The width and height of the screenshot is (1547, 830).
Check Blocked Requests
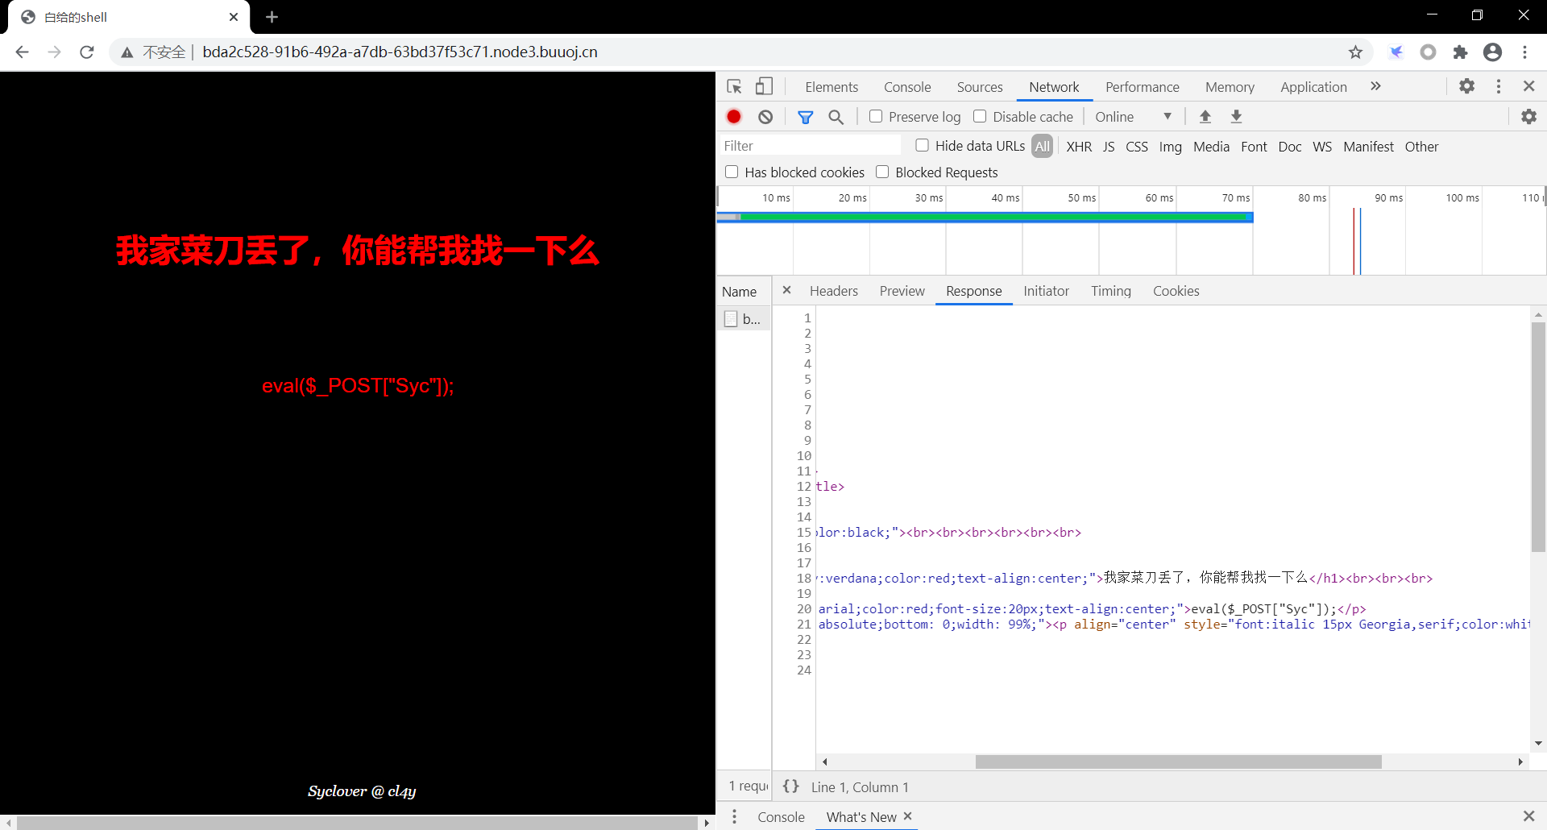pyautogui.click(x=882, y=172)
